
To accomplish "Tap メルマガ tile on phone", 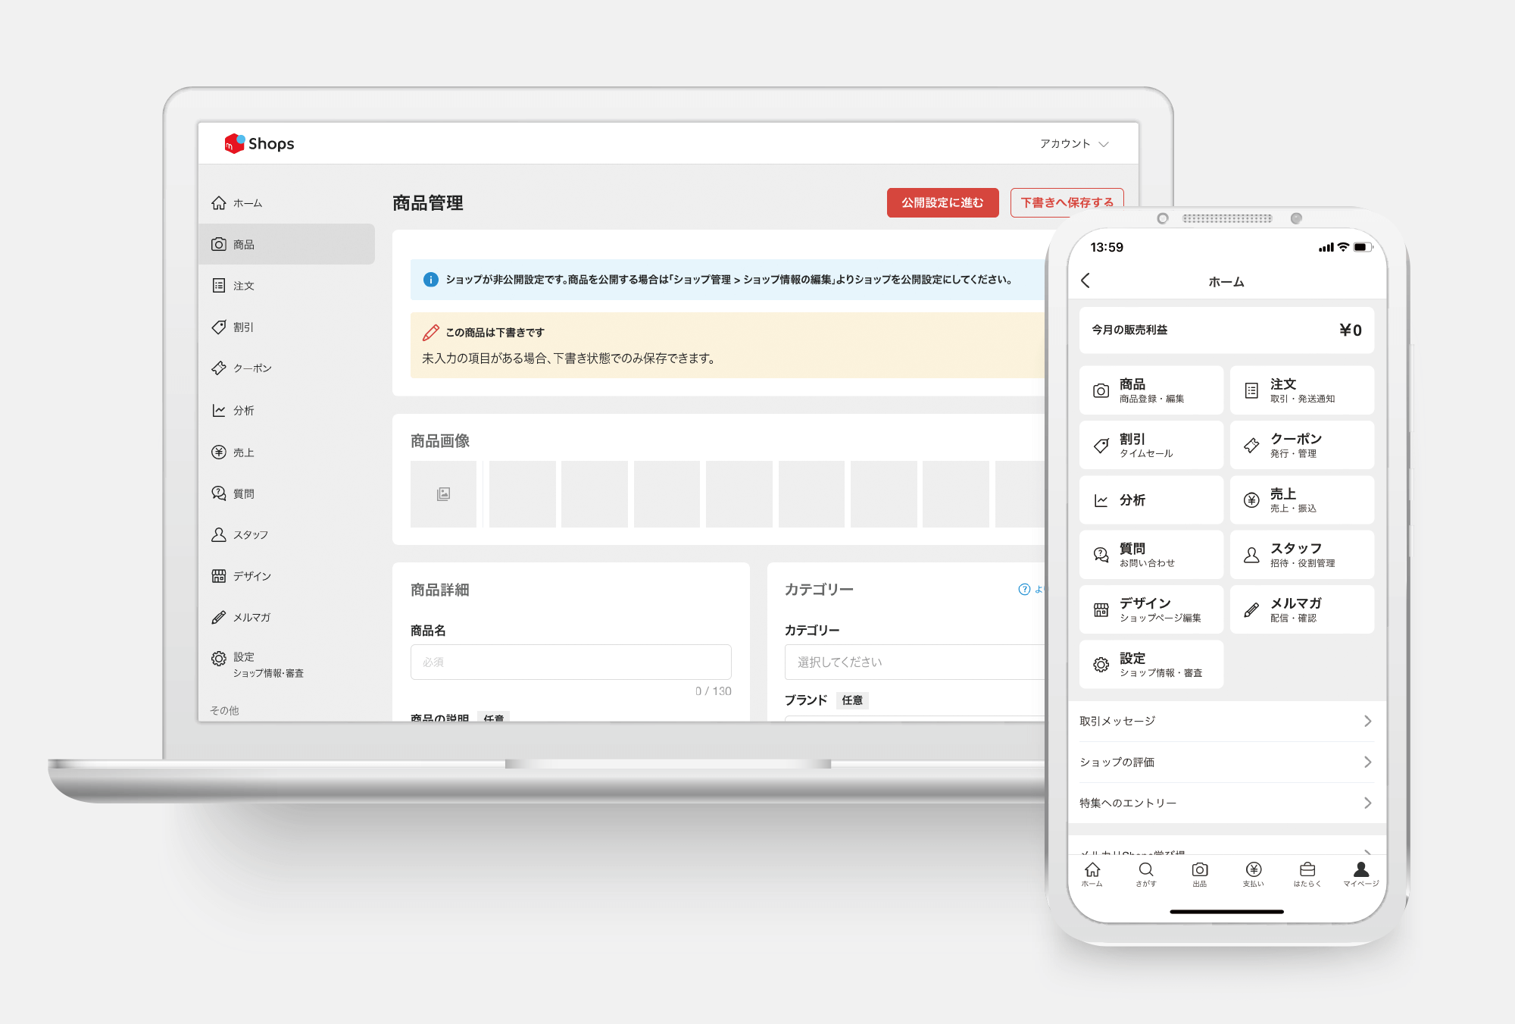I will pos(1301,609).
